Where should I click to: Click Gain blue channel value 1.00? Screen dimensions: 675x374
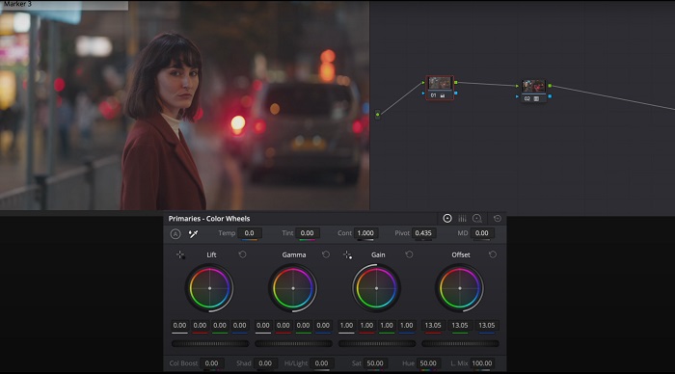(407, 326)
